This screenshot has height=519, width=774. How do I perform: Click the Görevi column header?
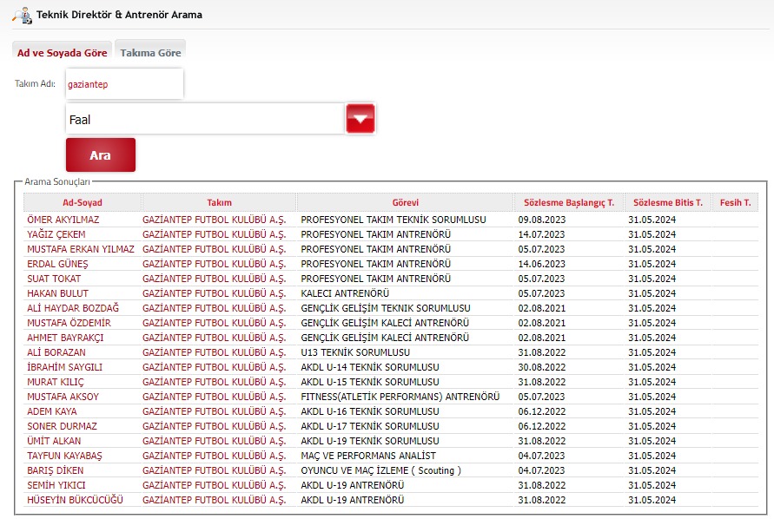[x=405, y=202]
